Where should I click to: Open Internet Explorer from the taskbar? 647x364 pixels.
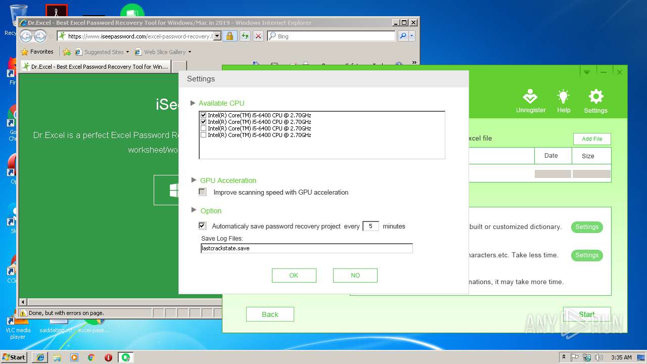pos(40,357)
